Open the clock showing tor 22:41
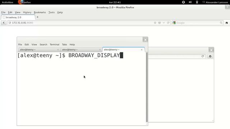The width and height of the screenshot is (230, 129). coord(115,3)
